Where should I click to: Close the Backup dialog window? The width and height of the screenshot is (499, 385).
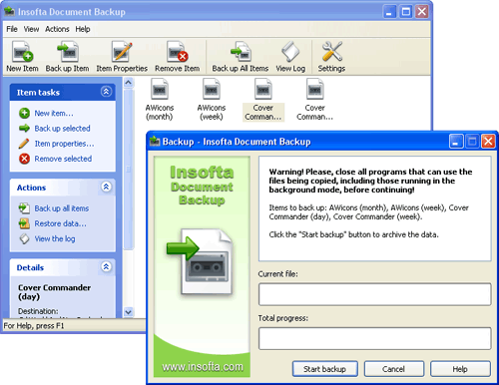pos(488,142)
